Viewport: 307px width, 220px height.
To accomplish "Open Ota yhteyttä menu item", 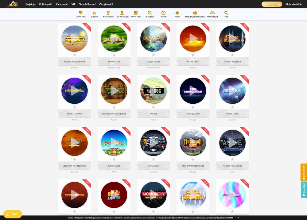I will (106, 4).
